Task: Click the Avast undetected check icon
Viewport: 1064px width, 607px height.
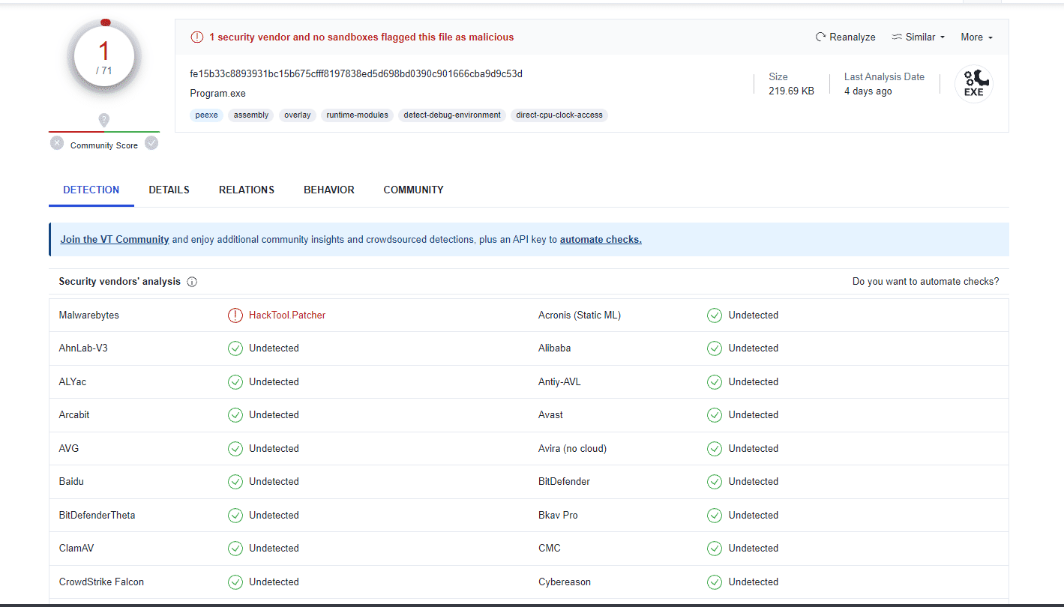Action: click(x=715, y=415)
